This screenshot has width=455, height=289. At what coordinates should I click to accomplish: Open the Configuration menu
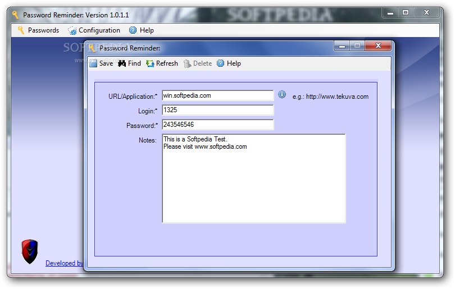(x=94, y=30)
